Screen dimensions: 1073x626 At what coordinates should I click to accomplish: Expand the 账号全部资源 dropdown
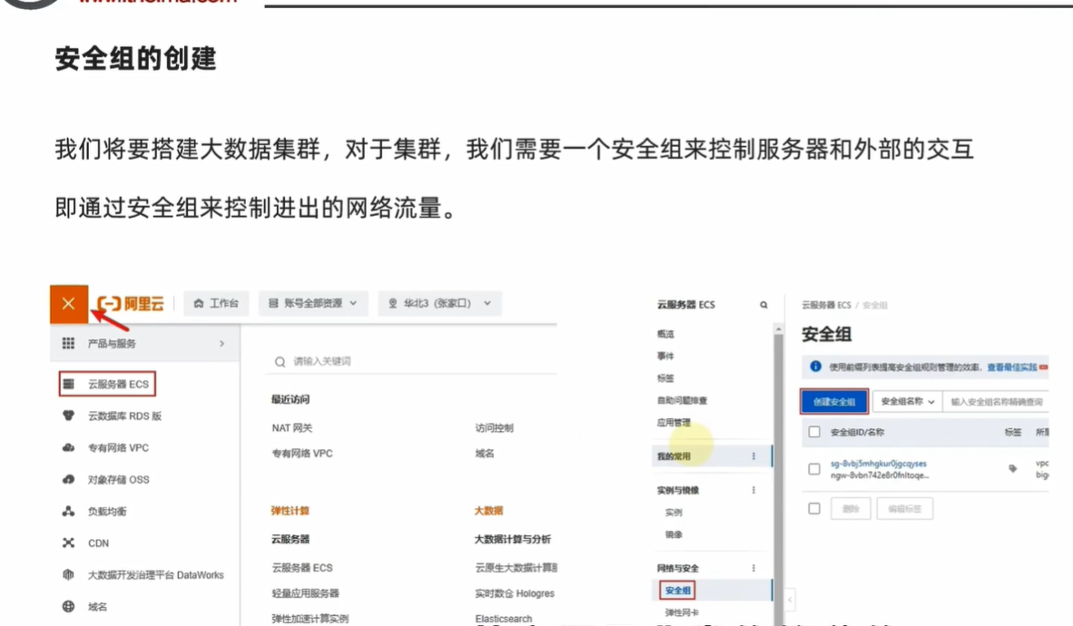coord(312,303)
